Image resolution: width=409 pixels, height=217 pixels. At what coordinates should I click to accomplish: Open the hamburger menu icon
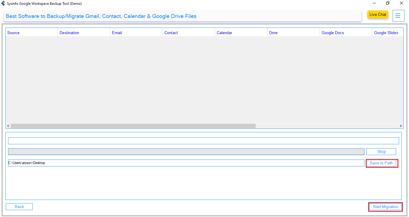[398, 16]
